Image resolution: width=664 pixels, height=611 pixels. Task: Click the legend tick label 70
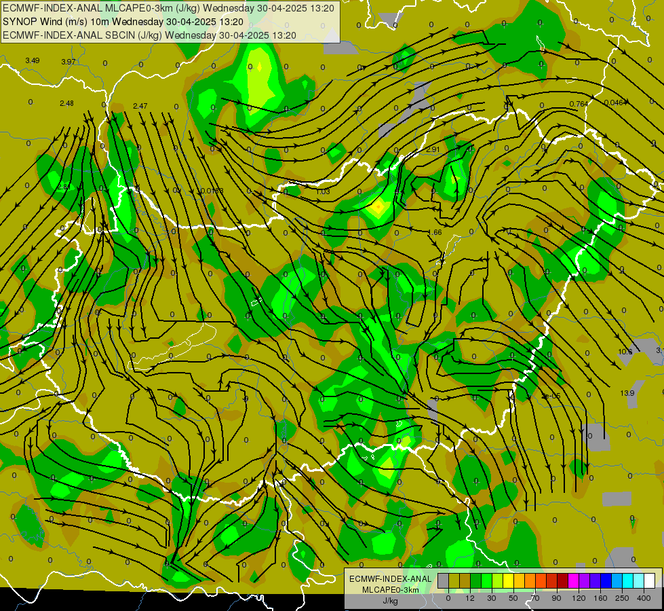[535, 598]
